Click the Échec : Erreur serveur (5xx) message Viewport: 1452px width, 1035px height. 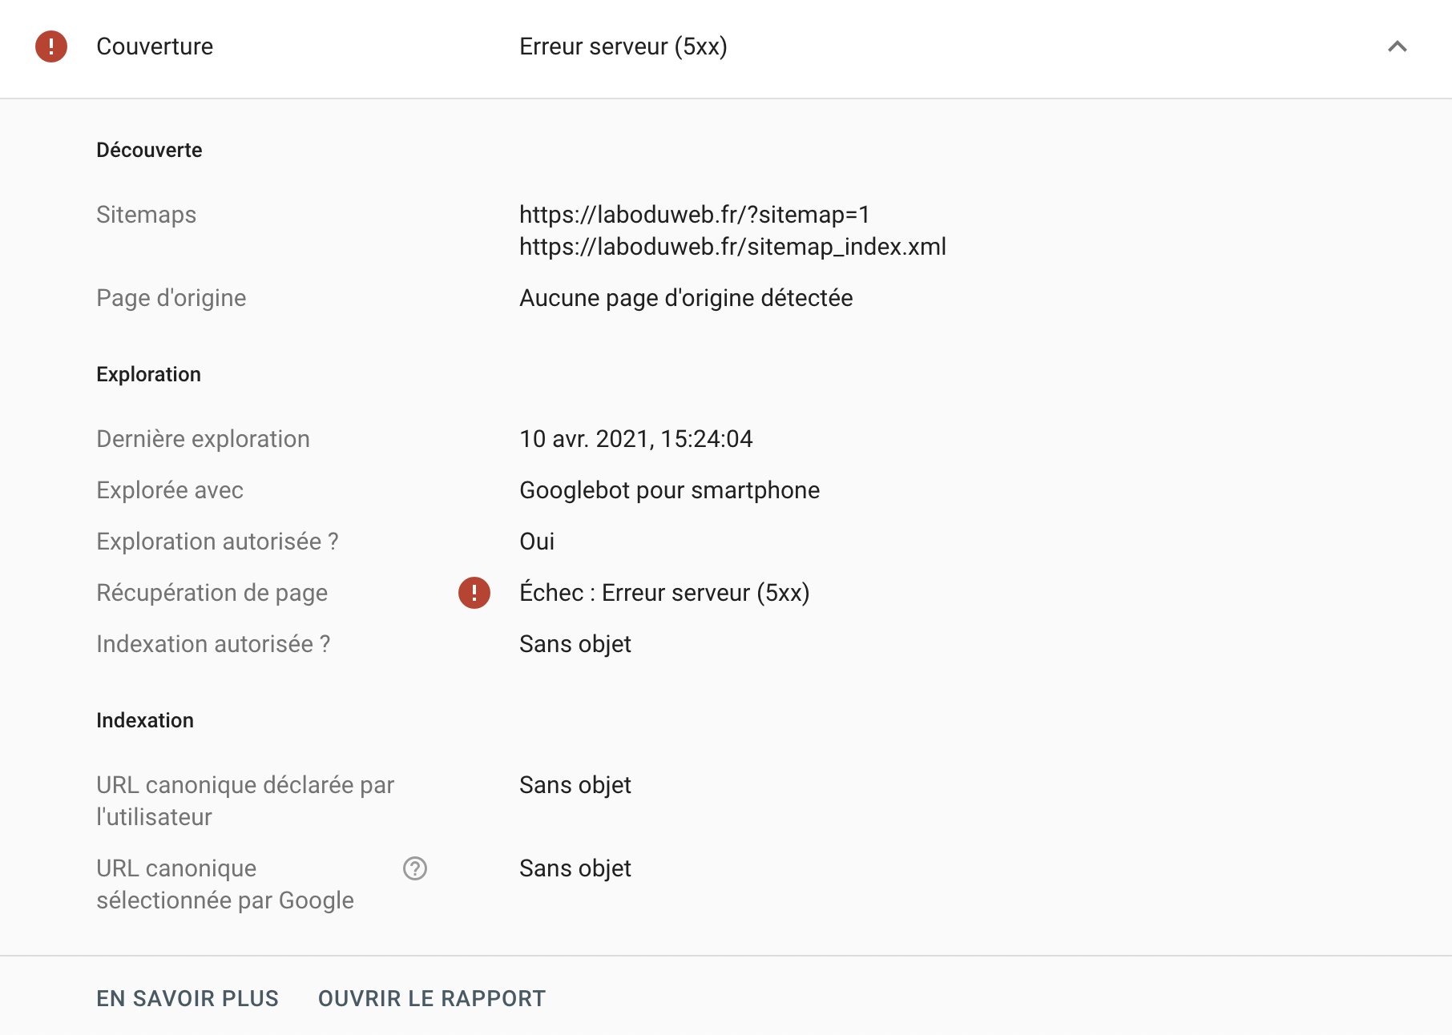coord(664,593)
